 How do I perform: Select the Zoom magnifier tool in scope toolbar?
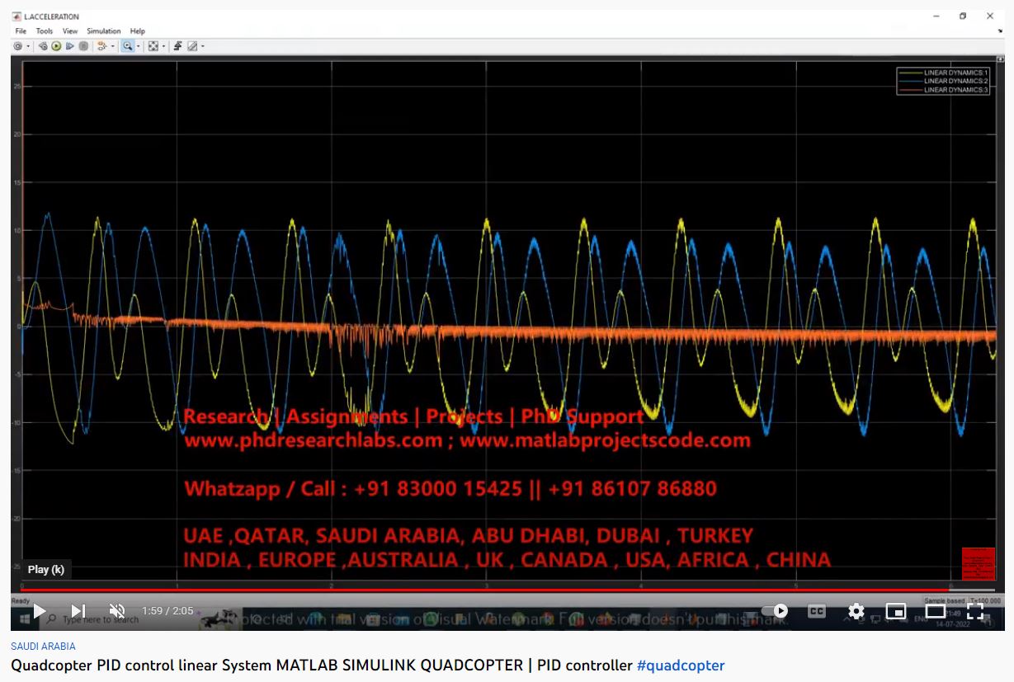click(128, 46)
